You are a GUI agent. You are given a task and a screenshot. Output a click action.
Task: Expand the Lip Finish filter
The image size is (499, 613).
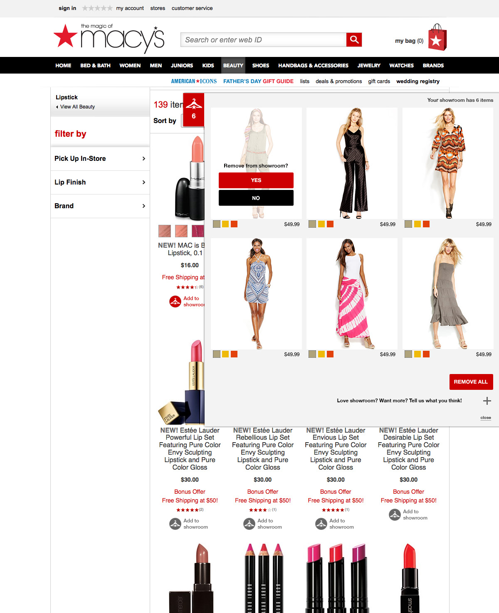click(100, 182)
